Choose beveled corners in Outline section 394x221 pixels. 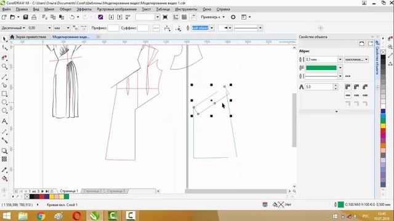(x=365, y=87)
